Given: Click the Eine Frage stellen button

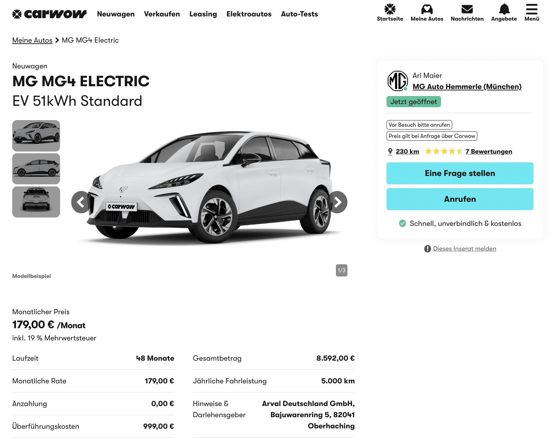Looking at the screenshot, I should click(x=460, y=173).
